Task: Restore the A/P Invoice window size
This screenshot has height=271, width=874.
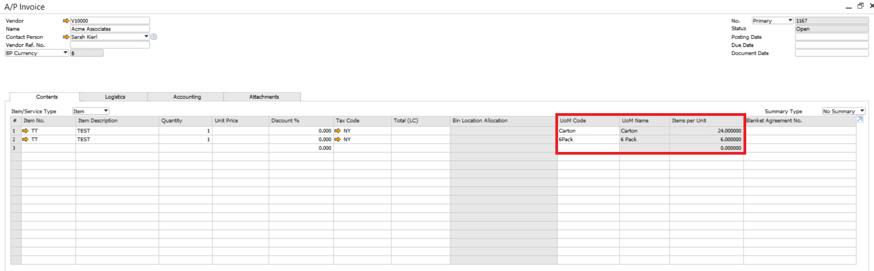Action: 861,6
